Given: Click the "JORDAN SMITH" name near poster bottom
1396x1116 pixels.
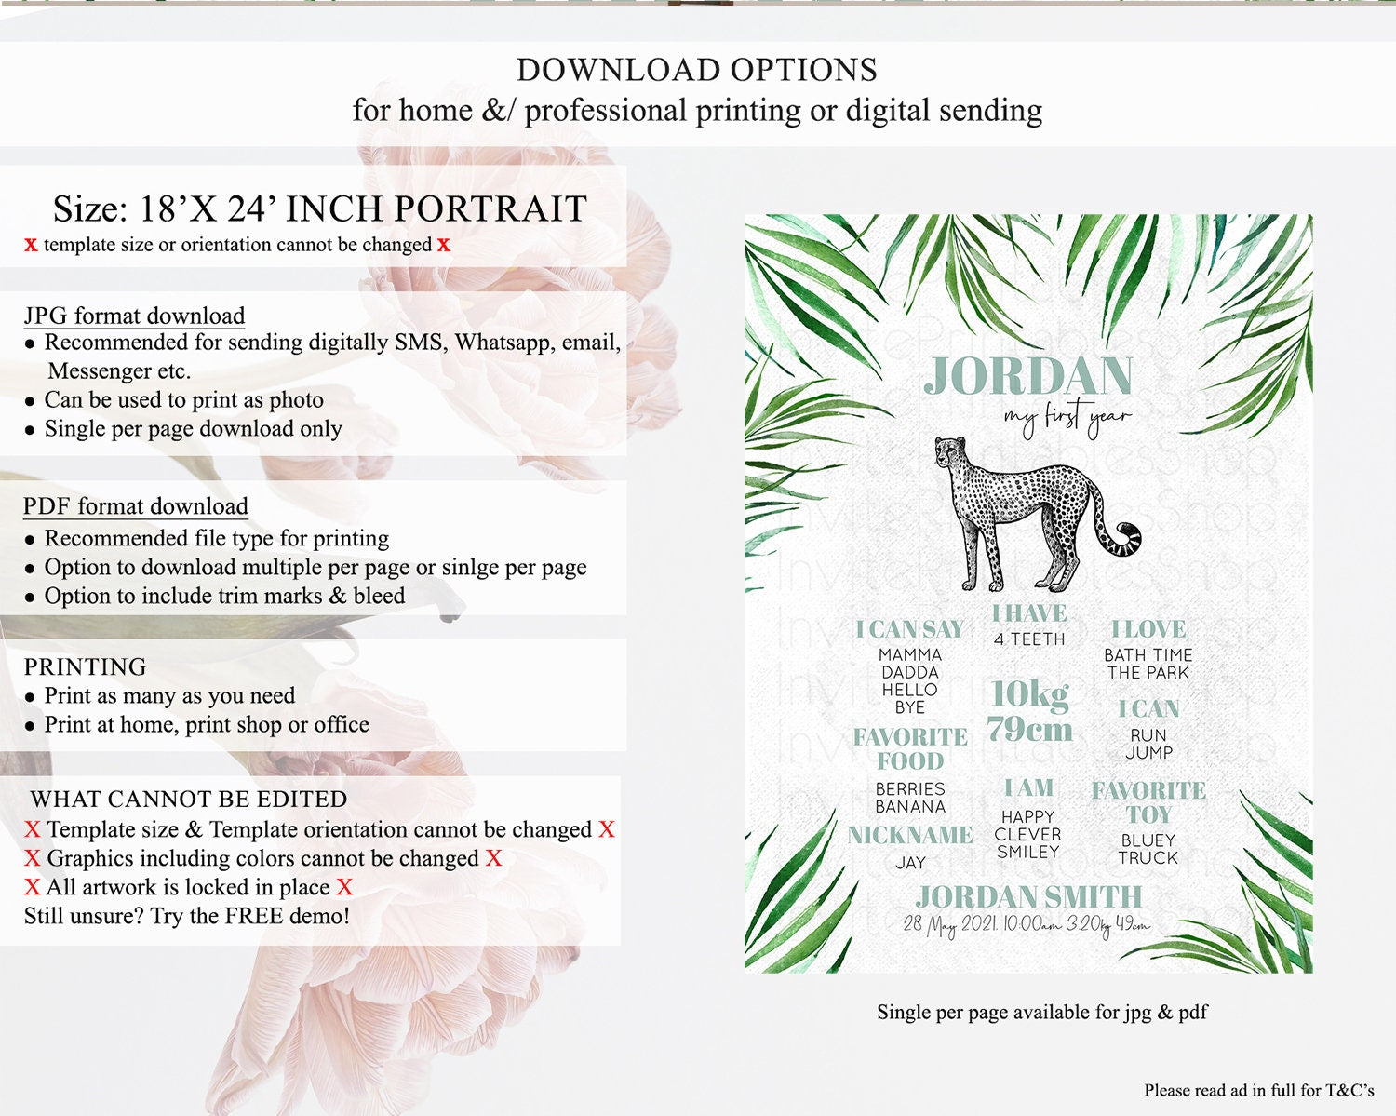Looking at the screenshot, I should (1028, 896).
